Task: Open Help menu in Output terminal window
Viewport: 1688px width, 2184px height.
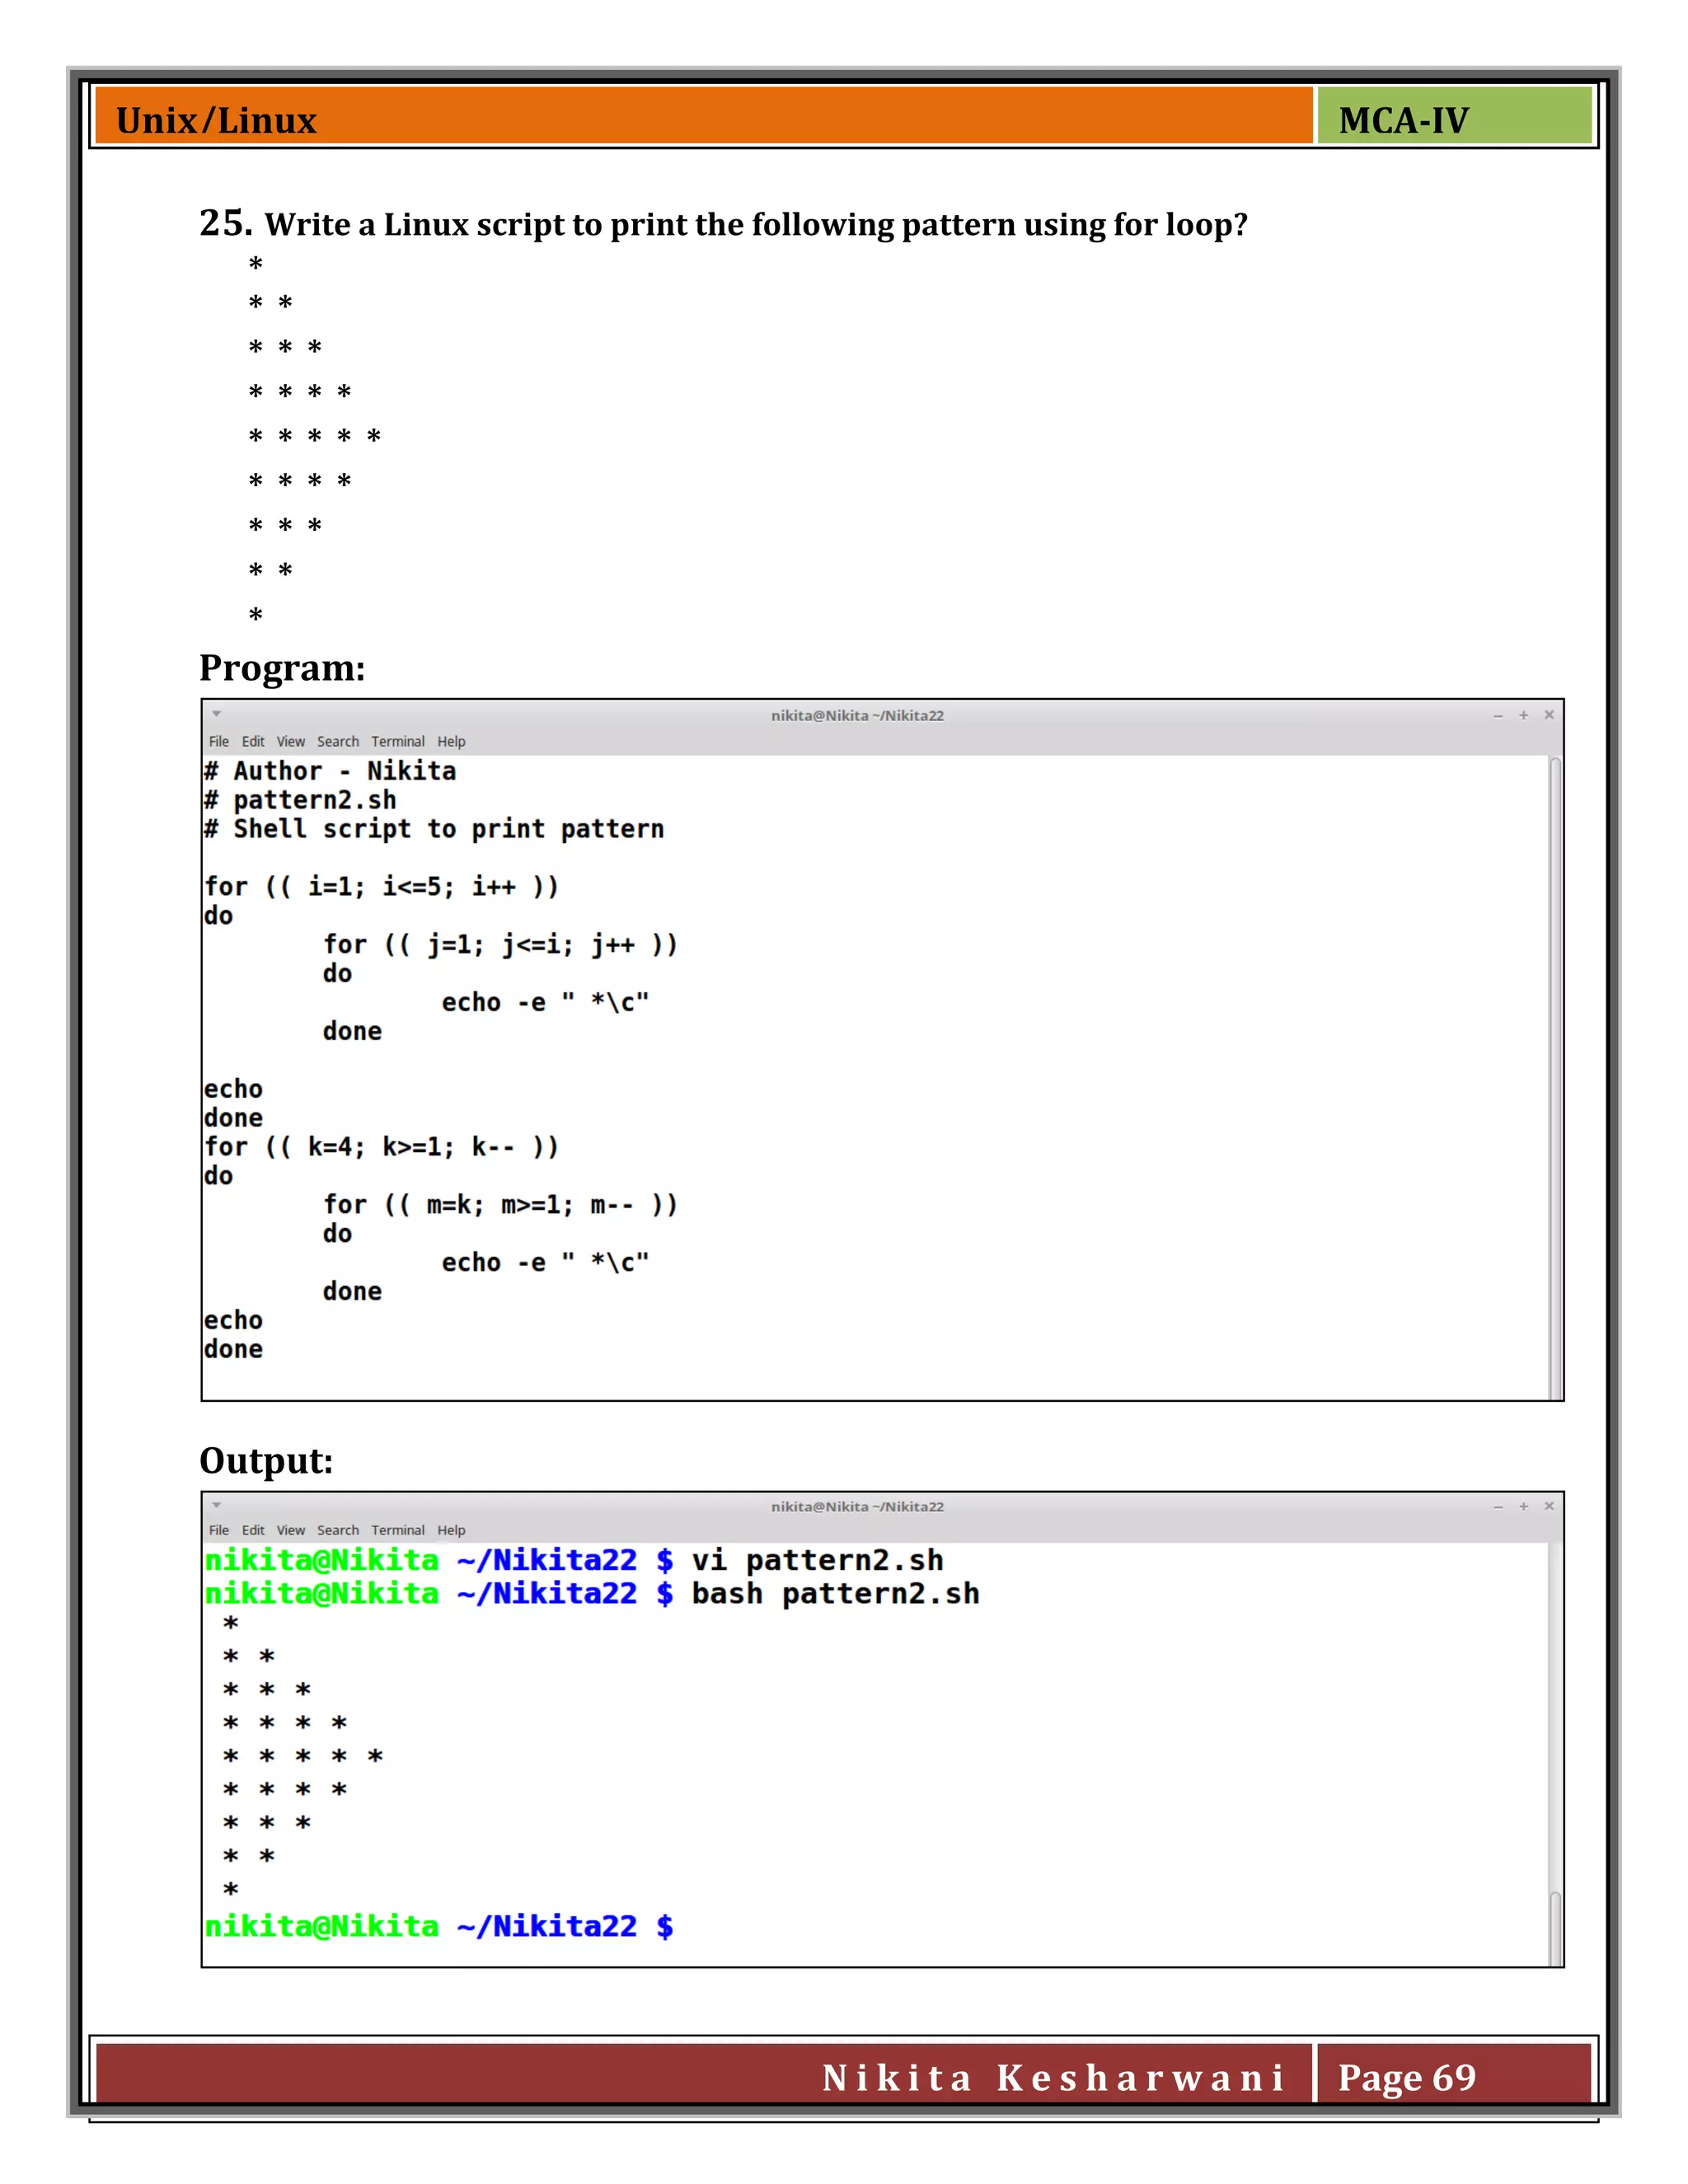Action: point(451,1530)
